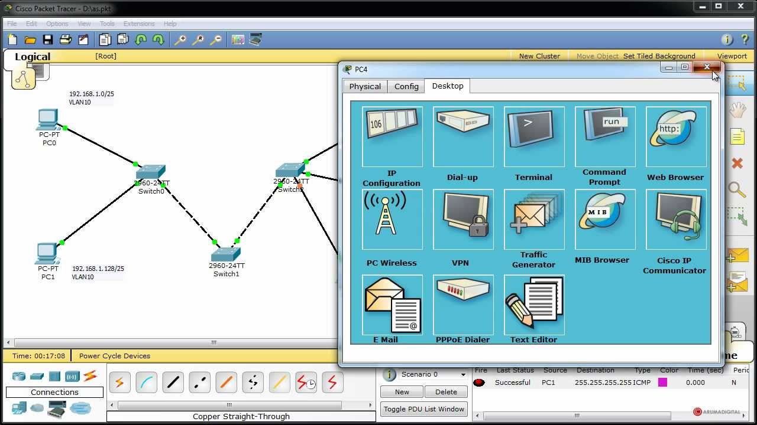Click the [Root] navigation label
Viewport: 757px width, 425px height.
106,56
